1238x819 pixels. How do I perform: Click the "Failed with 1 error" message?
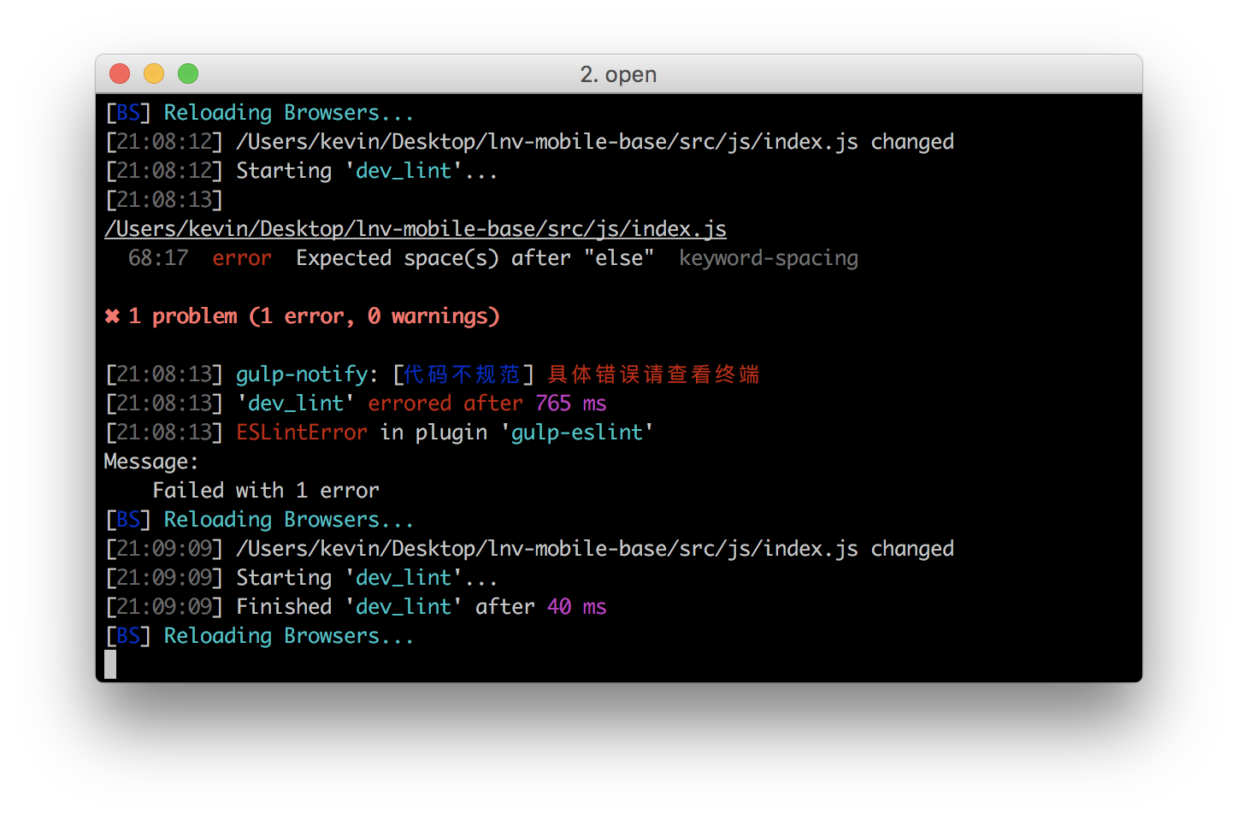pos(266,491)
